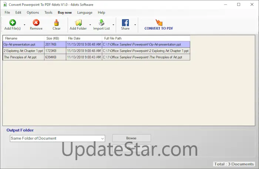Click the Remove red X icon
Image resolution: width=259 pixels, height=169 pixels.
36,23
